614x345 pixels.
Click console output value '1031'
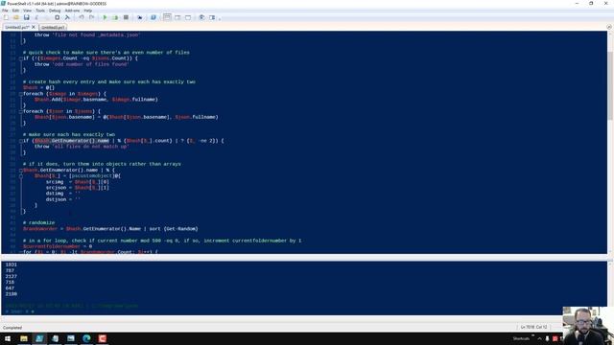(x=11, y=264)
